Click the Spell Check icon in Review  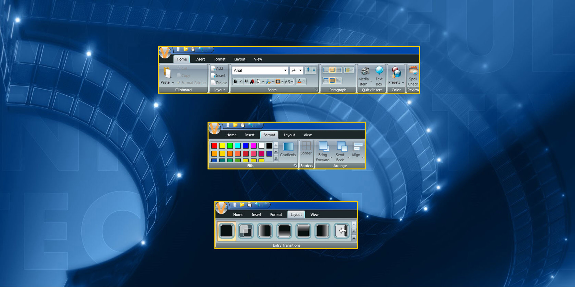tap(413, 71)
